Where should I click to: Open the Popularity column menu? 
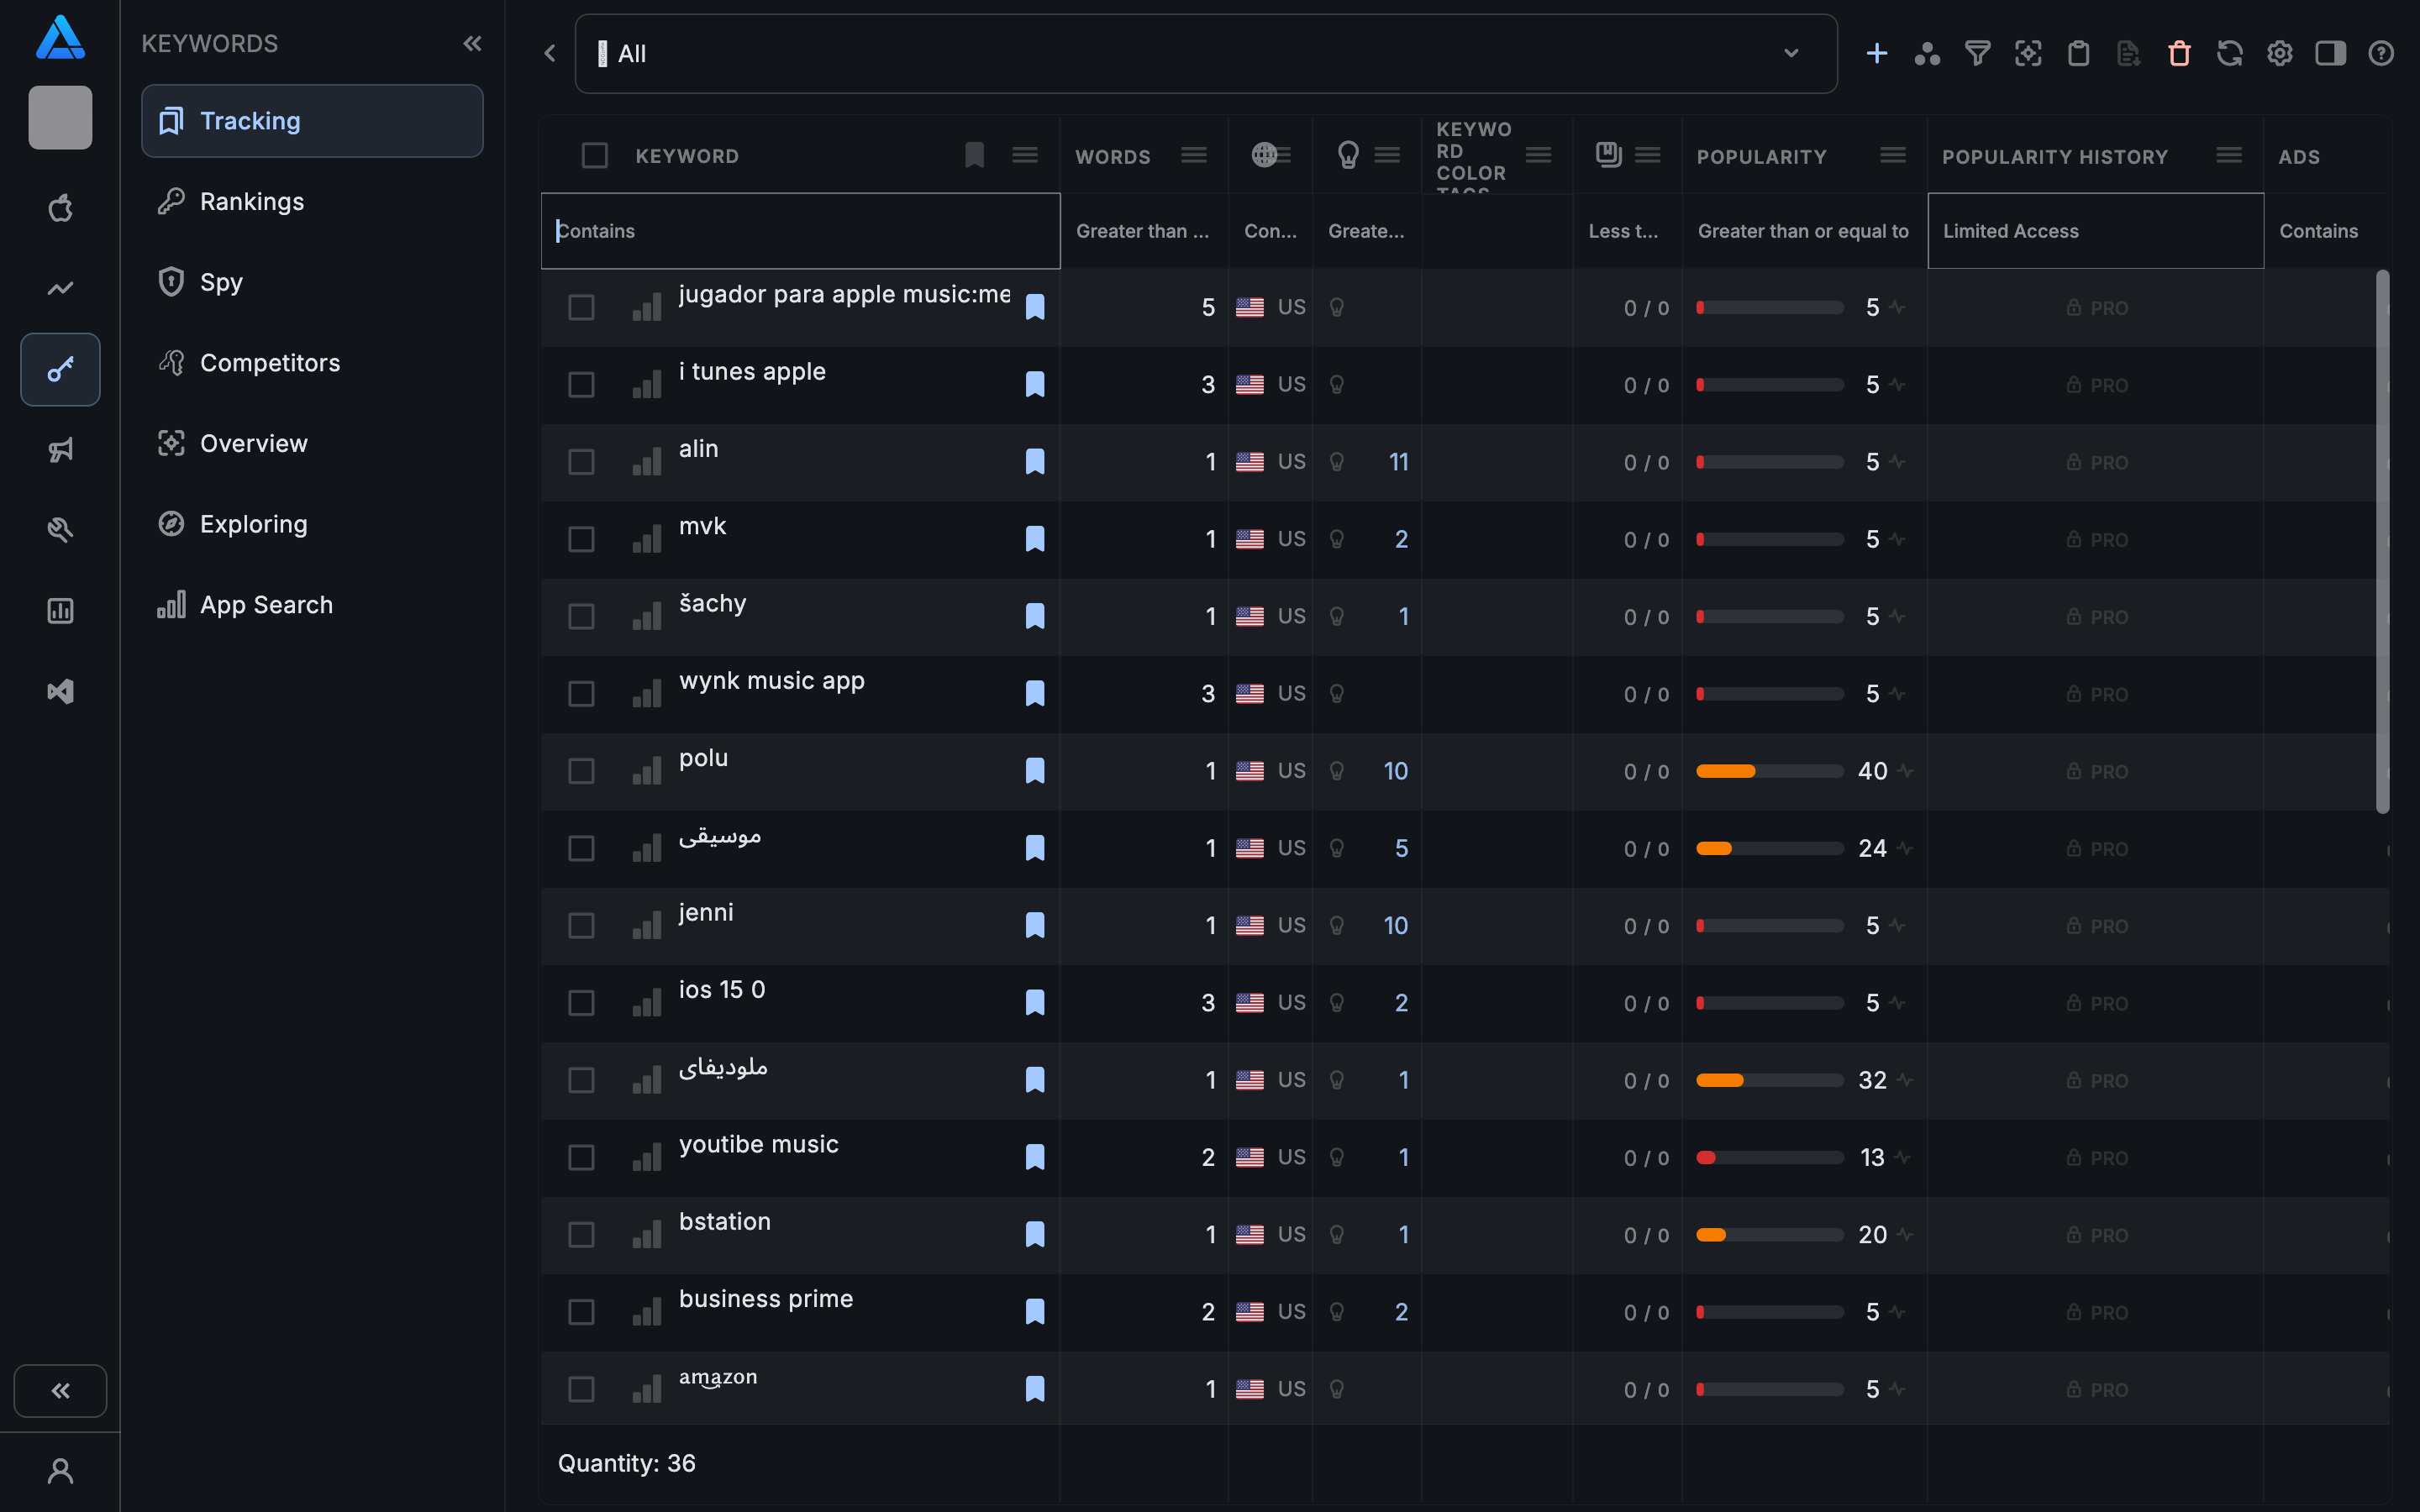1892,155
